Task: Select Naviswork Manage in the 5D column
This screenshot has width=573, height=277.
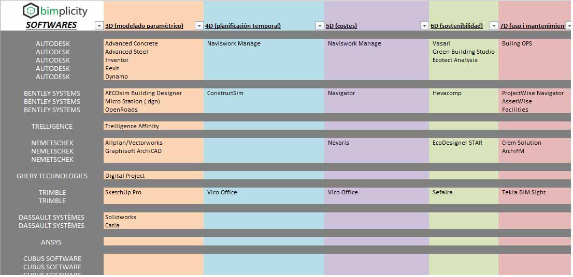Action: coord(354,43)
